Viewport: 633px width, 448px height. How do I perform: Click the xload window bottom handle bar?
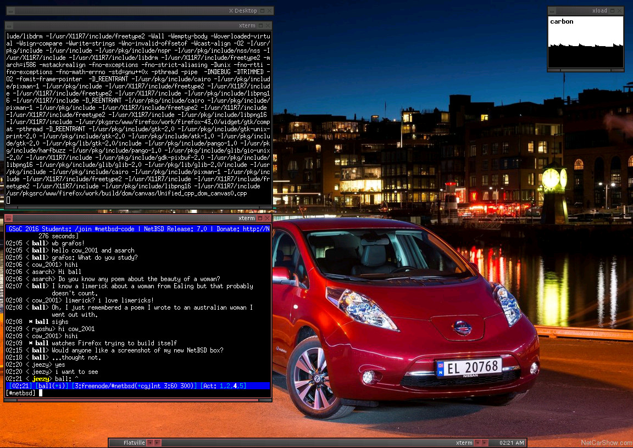pyautogui.click(x=585, y=70)
